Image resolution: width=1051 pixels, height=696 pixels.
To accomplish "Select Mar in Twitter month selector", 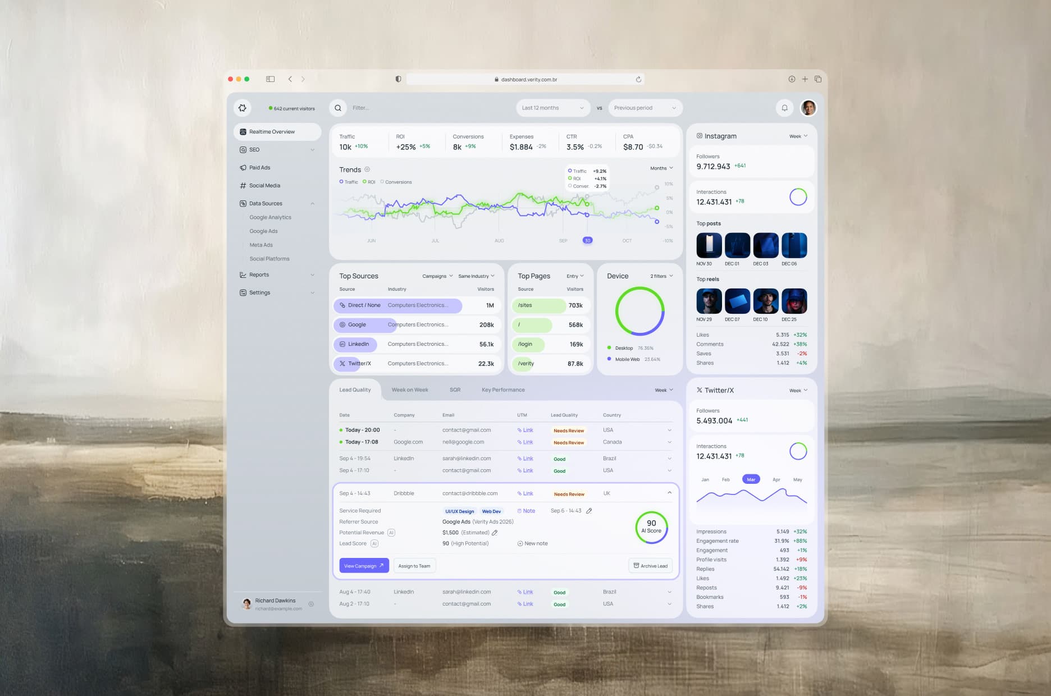I will click(x=751, y=479).
